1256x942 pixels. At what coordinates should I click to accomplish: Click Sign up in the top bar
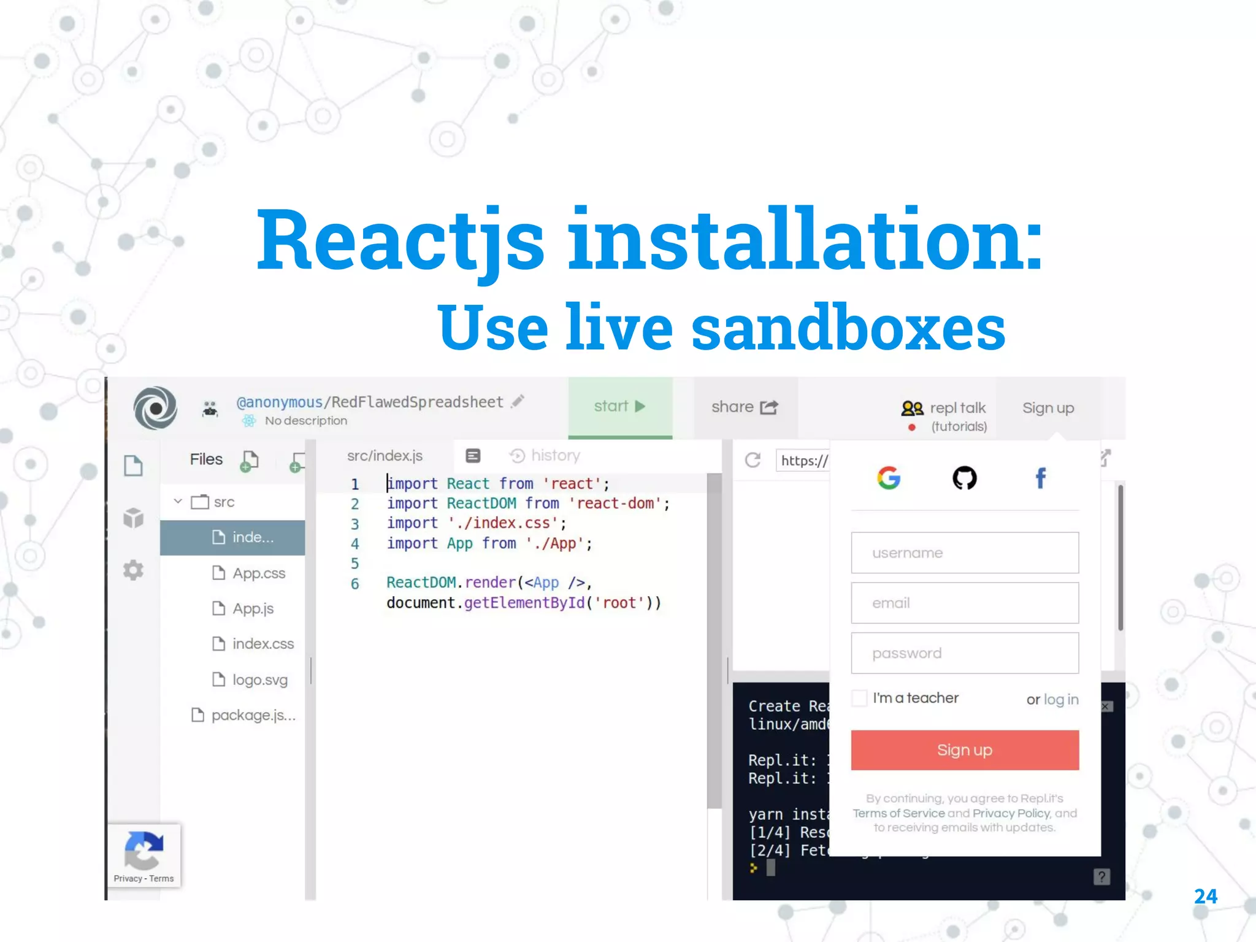pyautogui.click(x=1048, y=408)
